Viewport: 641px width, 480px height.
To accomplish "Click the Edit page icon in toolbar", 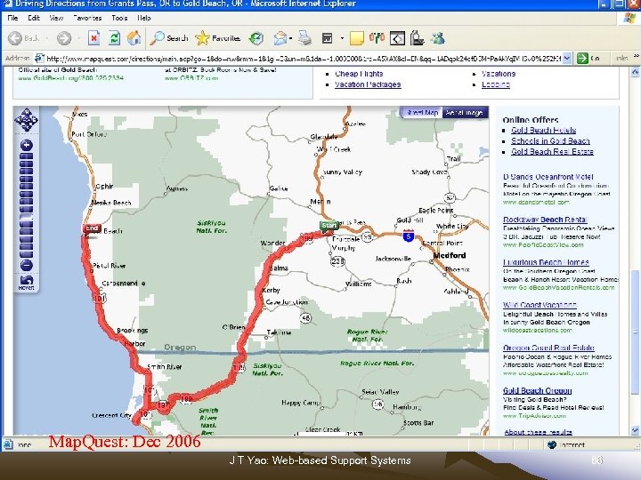I will pos(327,38).
